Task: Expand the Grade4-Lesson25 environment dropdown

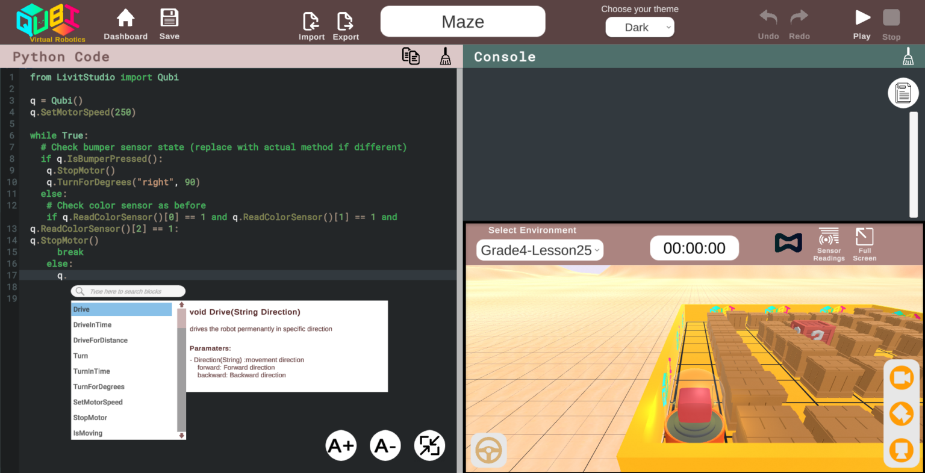Action: [x=540, y=250]
